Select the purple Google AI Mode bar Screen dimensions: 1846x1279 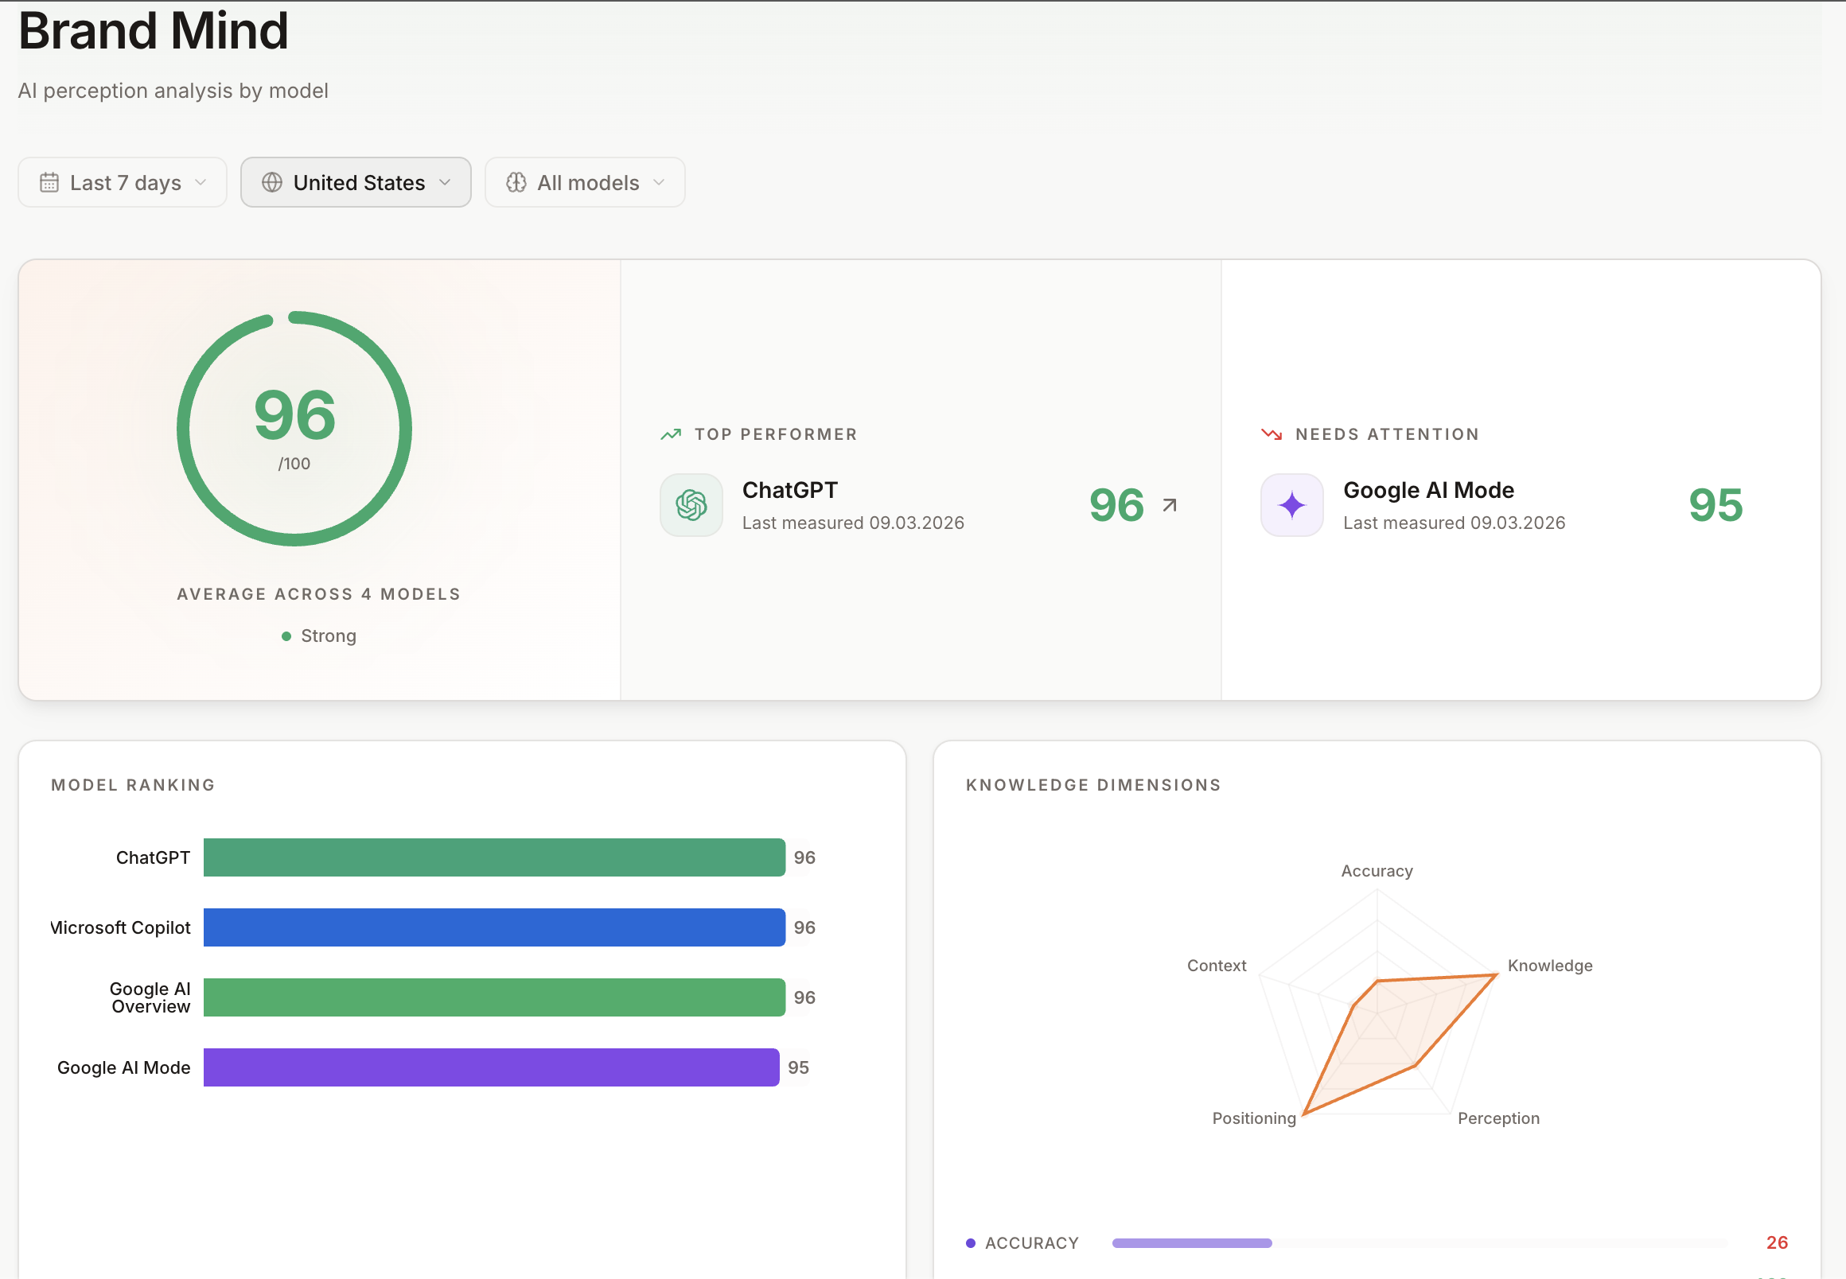[x=491, y=1067]
